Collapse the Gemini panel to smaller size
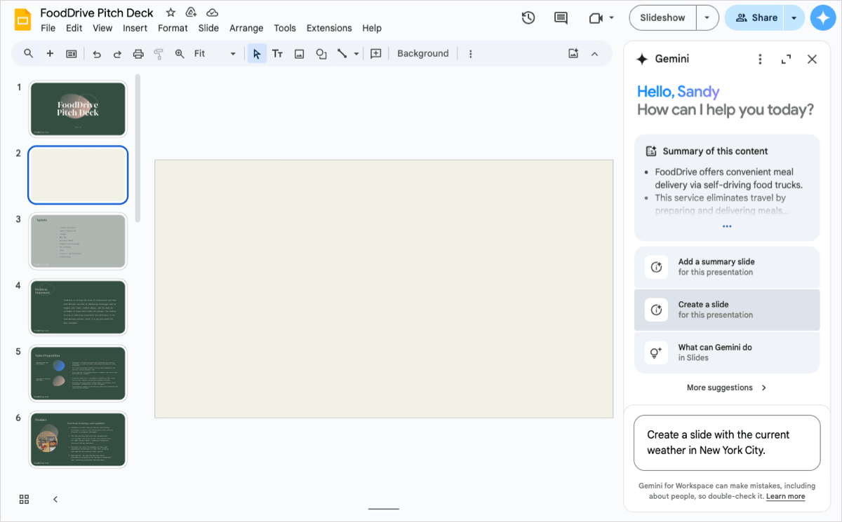Image resolution: width=842 pixels, height=522 pixels. (x=786, y=60)
